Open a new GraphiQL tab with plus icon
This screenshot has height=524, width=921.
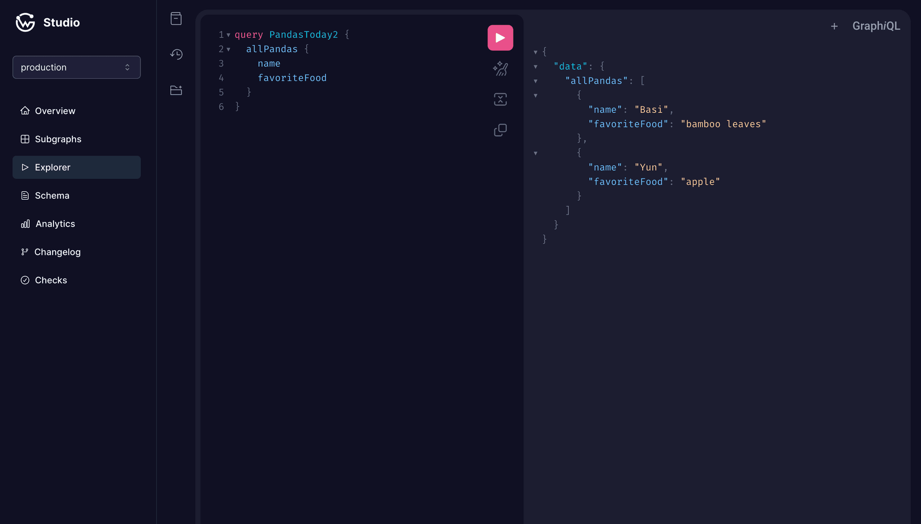tap(834, 26)
